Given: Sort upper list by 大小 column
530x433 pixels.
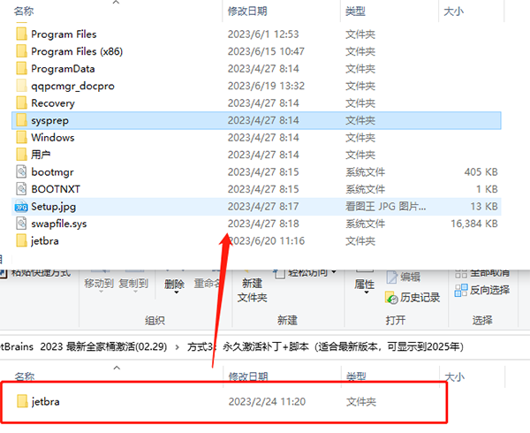Looking at the screenshot, I should click(454, 11).
